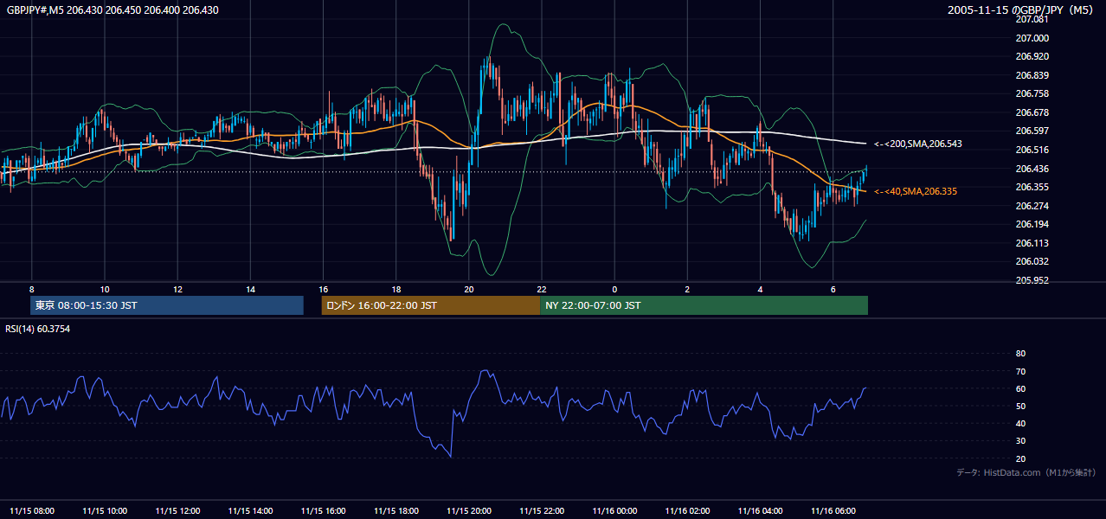Image resolution: width=1106 pixels, height=519 pixels.
Task: Click hour label 0 under price chart
Action: [614, 289]
